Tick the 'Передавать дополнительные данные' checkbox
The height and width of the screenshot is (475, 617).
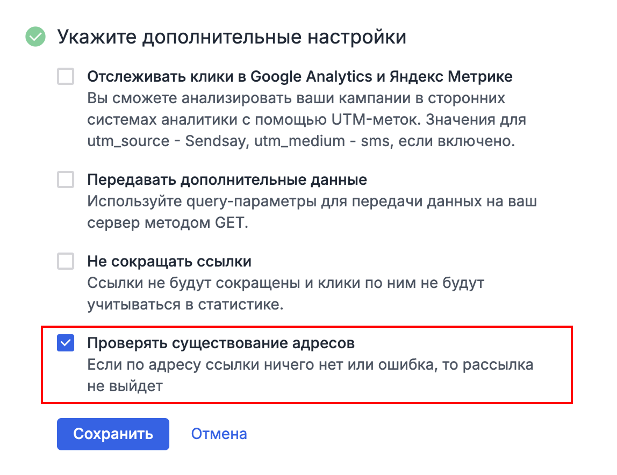(66, 180)
